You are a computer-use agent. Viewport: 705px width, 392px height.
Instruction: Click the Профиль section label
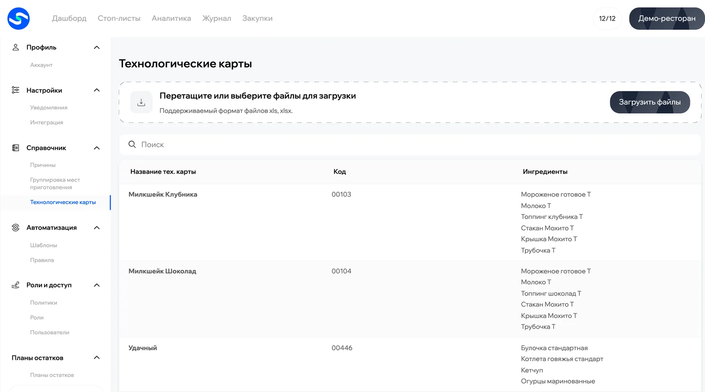[41, 47]
